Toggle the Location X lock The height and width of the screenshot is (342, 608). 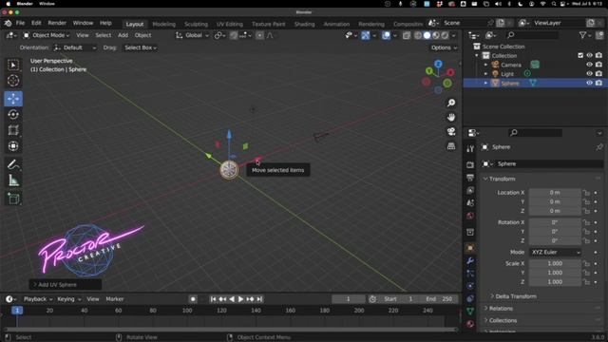[586, 193]
